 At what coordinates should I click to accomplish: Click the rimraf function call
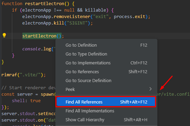pyautogui.click(x=9, y=75)
